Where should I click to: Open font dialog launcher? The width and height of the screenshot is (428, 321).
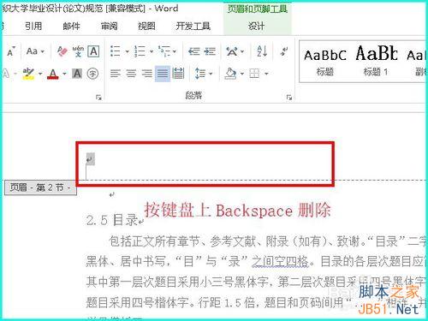pos(98,98)
